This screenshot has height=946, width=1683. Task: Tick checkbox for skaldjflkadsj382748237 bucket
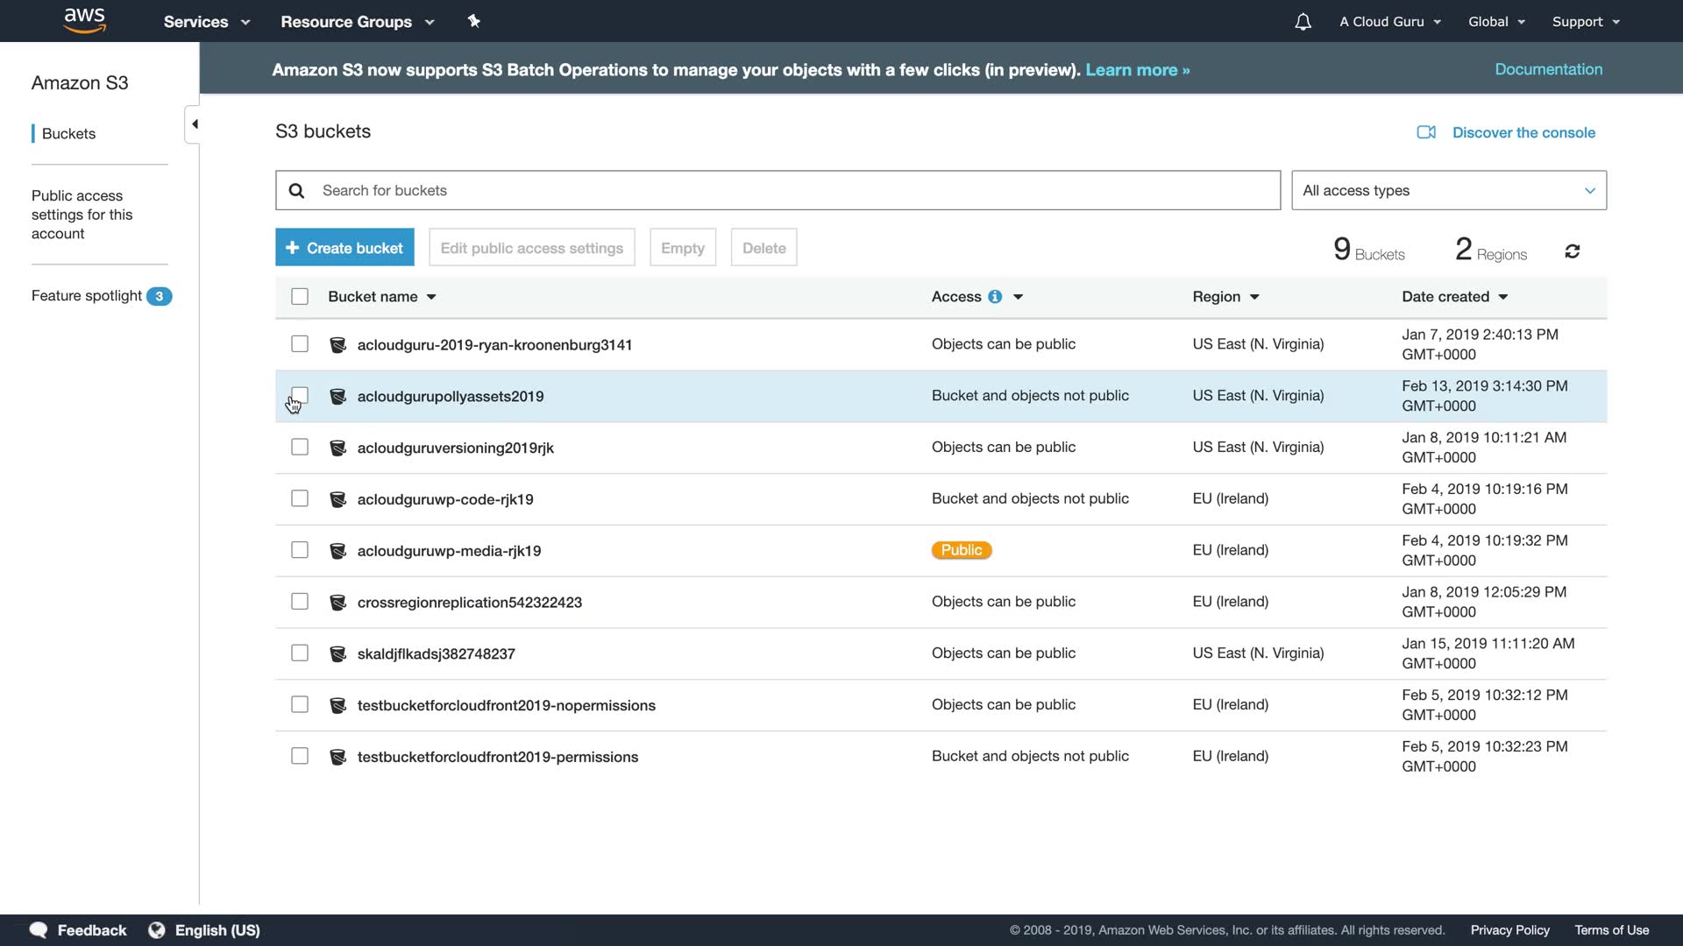[x=300, y=653]
